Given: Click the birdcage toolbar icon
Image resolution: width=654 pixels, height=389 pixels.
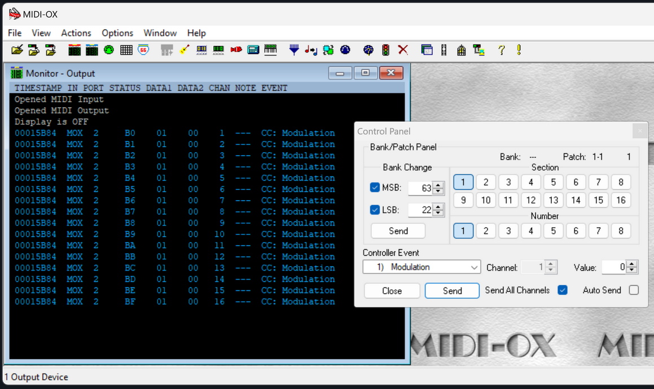Looking at the screenshot, I should click(x=462, y=50).
